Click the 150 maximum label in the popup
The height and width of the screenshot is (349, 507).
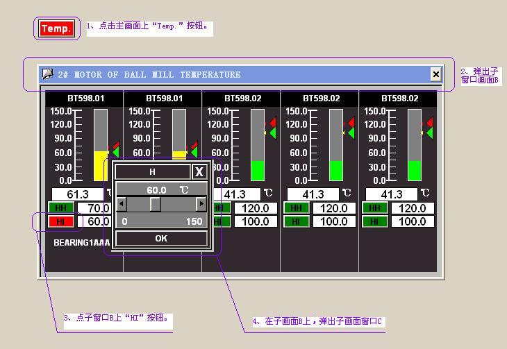[x=194, y=221]
